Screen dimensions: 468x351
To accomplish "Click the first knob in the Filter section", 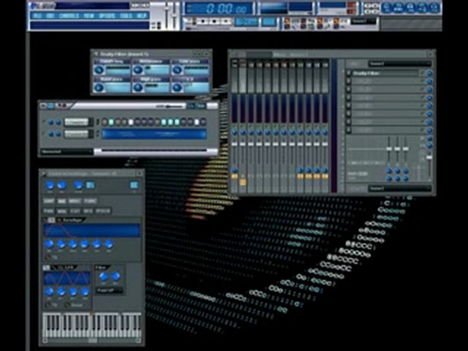I will [x=103, y=276].
